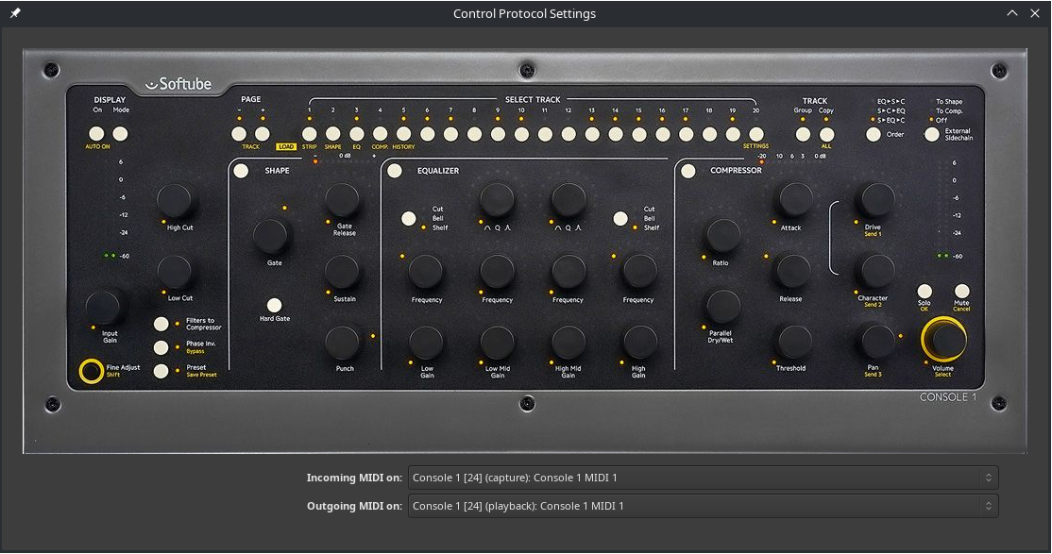Click Frequency knob above Low Gain
Screen dimensions: 1052x554
[x=426, y=271]
